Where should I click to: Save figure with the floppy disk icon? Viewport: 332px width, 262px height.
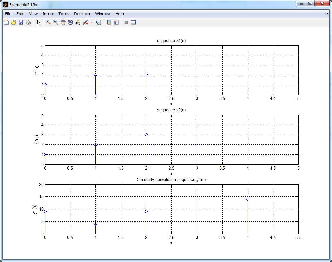(x=21, y=22)
